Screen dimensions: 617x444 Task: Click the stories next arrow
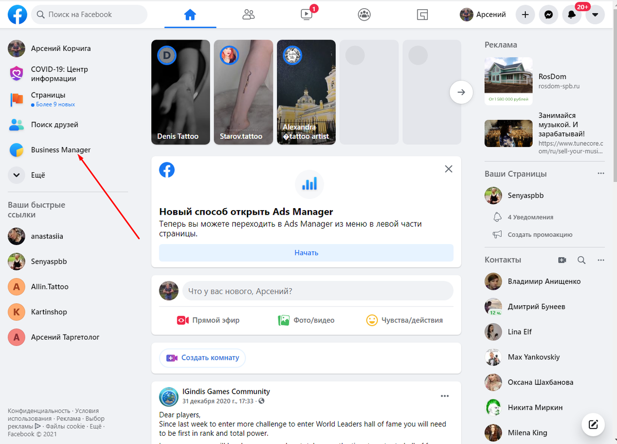[x=461, y=92]
